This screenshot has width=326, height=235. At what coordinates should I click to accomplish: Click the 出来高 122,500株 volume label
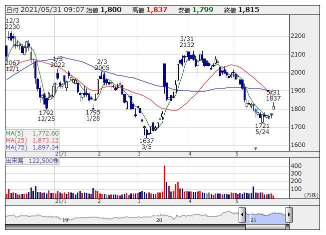coord(32,161)
